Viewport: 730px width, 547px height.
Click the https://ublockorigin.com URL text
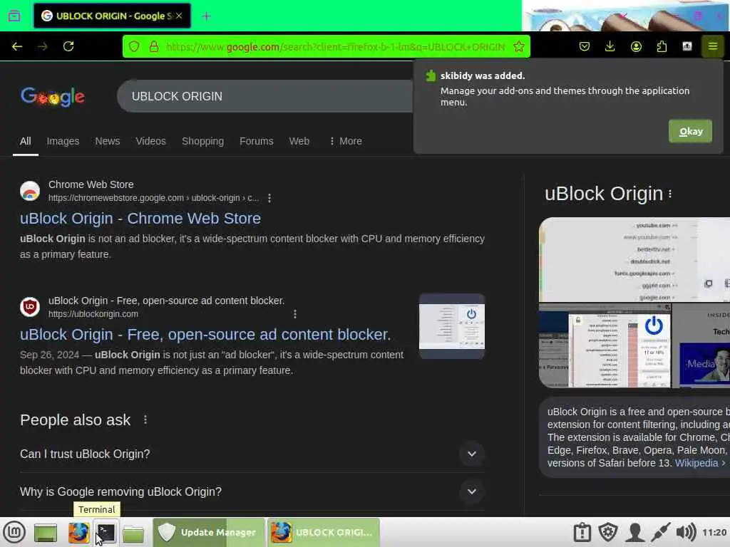pyautogui.click(x=93, y=314)
